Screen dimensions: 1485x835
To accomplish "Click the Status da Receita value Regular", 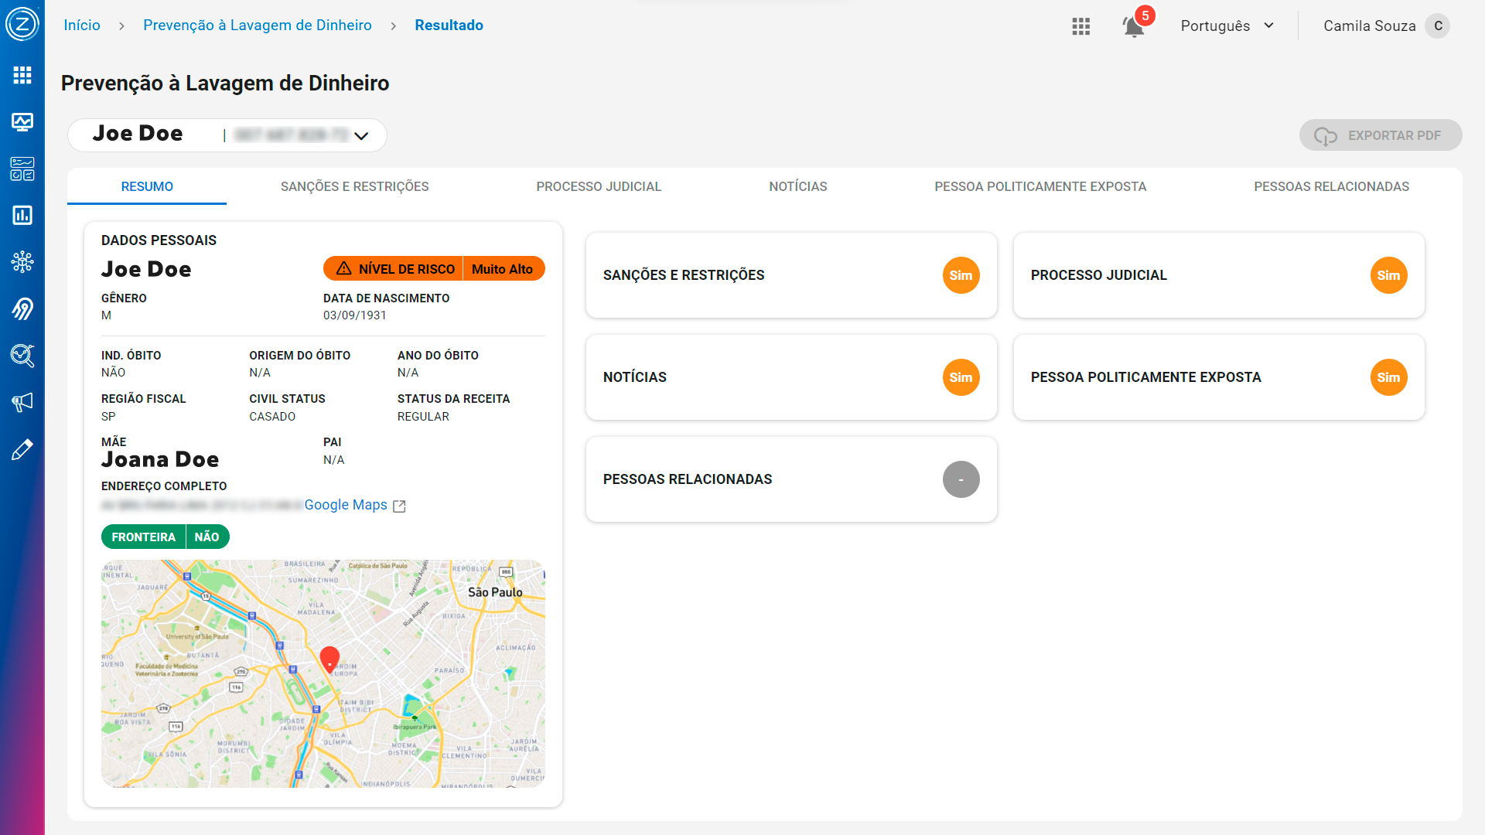I will [423, 417].
